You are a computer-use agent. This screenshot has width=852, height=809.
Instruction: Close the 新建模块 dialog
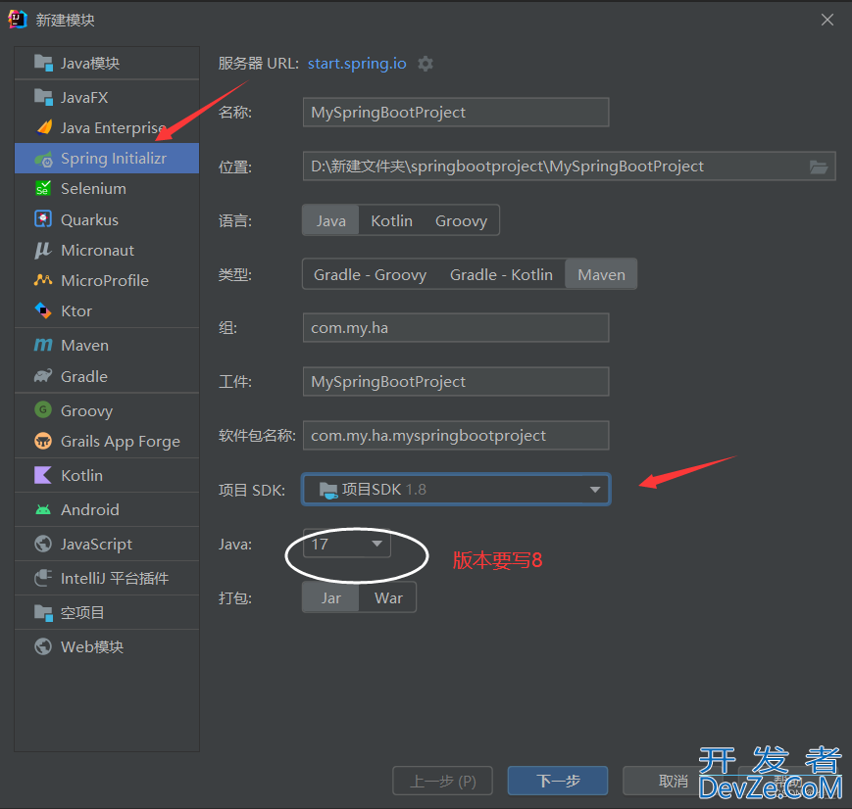827,21
